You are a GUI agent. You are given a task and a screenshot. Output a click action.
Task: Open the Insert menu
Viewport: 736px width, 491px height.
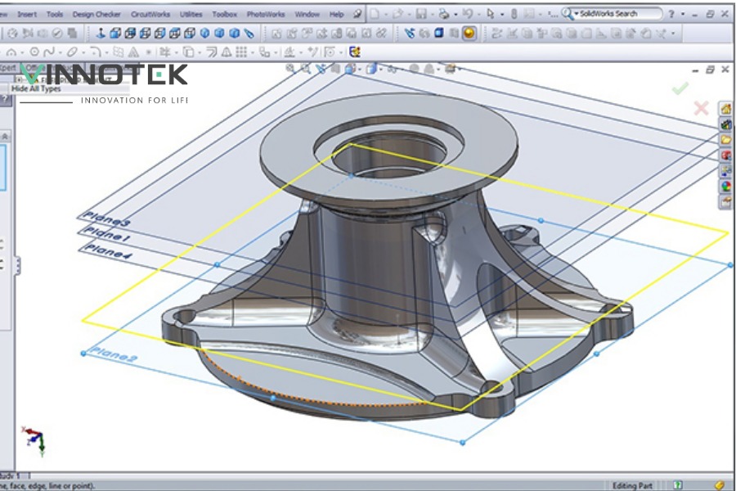click(27, 14)
